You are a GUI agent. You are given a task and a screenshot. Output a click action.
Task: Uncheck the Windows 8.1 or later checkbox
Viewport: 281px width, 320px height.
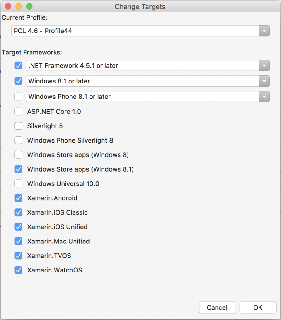click(18, 81)
